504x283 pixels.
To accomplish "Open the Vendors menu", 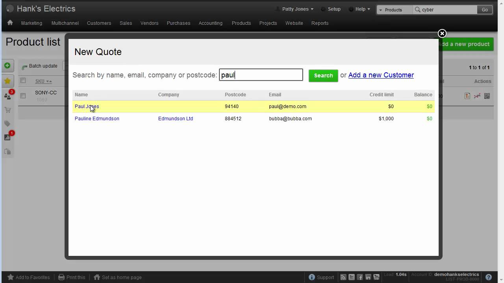I will (x=149, y=23).
